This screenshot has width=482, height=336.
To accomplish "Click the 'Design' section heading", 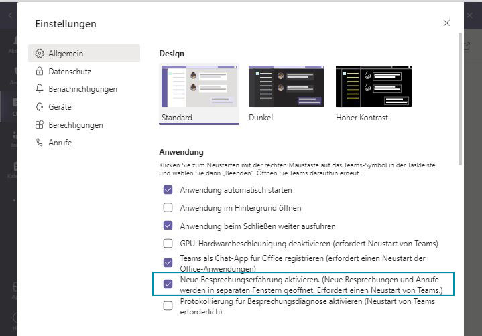I will tap(172, 54).
